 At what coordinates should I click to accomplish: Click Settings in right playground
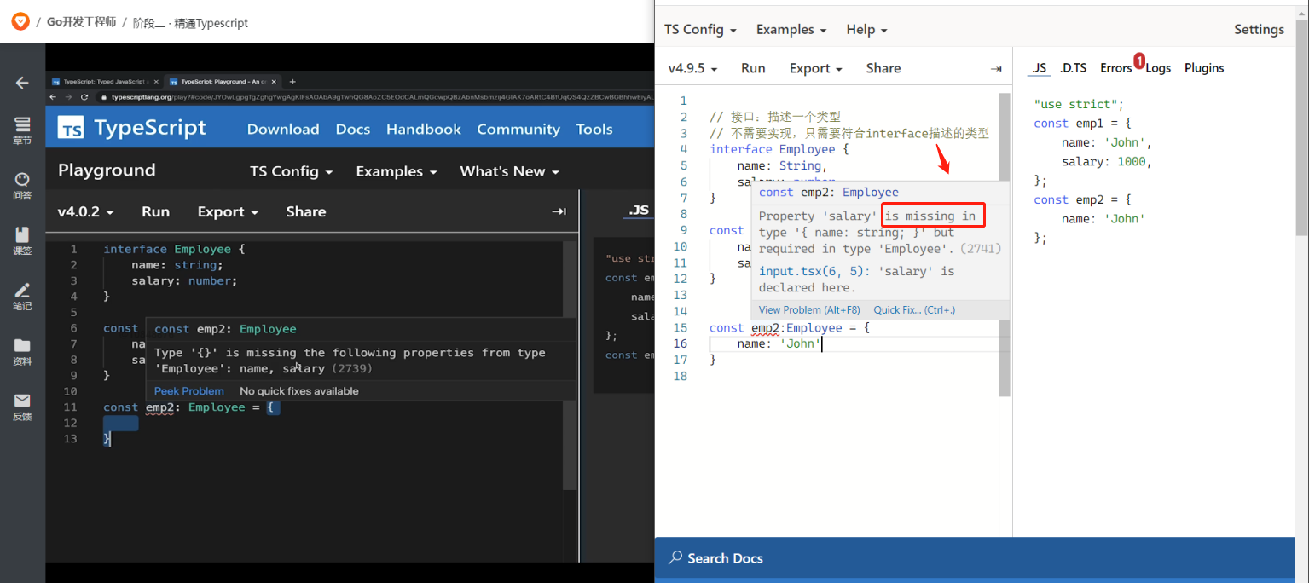click(1259, 29)
